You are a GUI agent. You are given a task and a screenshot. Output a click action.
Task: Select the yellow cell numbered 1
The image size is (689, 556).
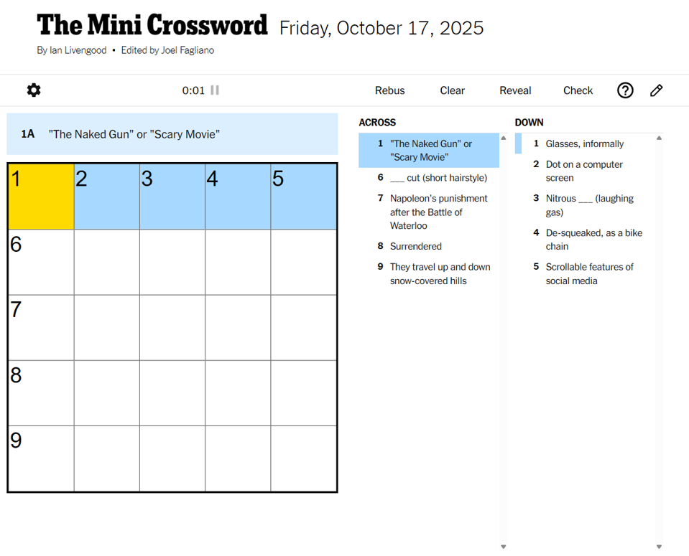coord(40,196)
